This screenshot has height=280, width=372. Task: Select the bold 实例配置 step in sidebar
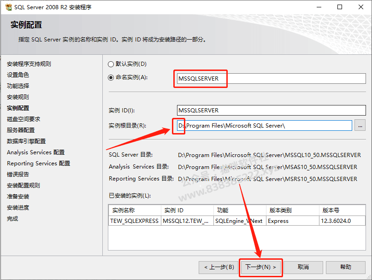pyautogui.click(x=18, y=108)
